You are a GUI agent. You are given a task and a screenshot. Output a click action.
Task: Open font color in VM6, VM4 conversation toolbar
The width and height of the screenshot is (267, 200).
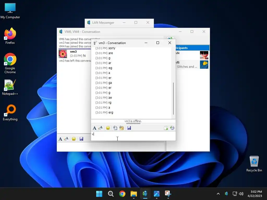[66, 139]
